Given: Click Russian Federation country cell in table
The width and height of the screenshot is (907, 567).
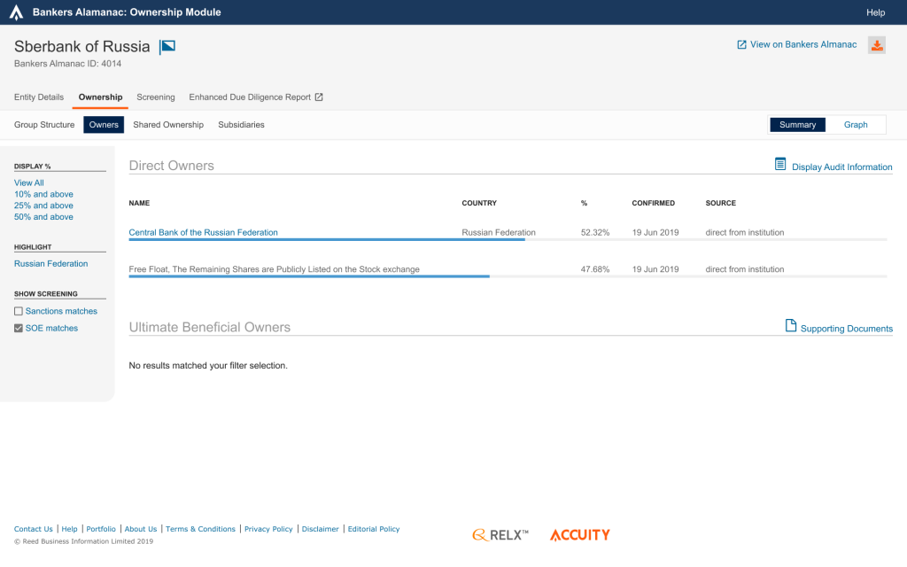Looking at the screenshot, I should pyautogui.click(x=499, y=233).
